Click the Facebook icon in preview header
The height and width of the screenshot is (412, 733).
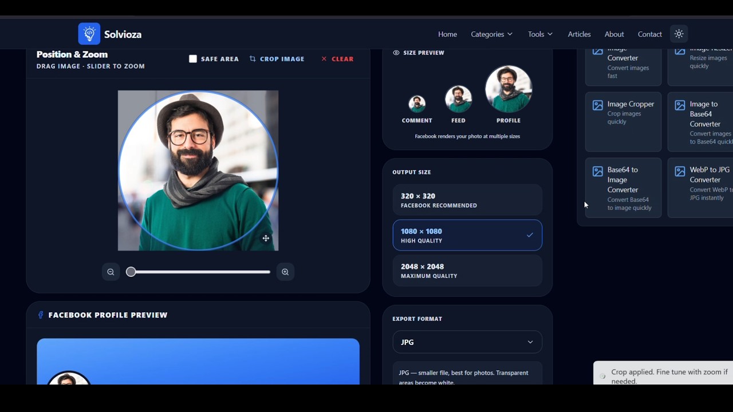(x=41, y=315)
